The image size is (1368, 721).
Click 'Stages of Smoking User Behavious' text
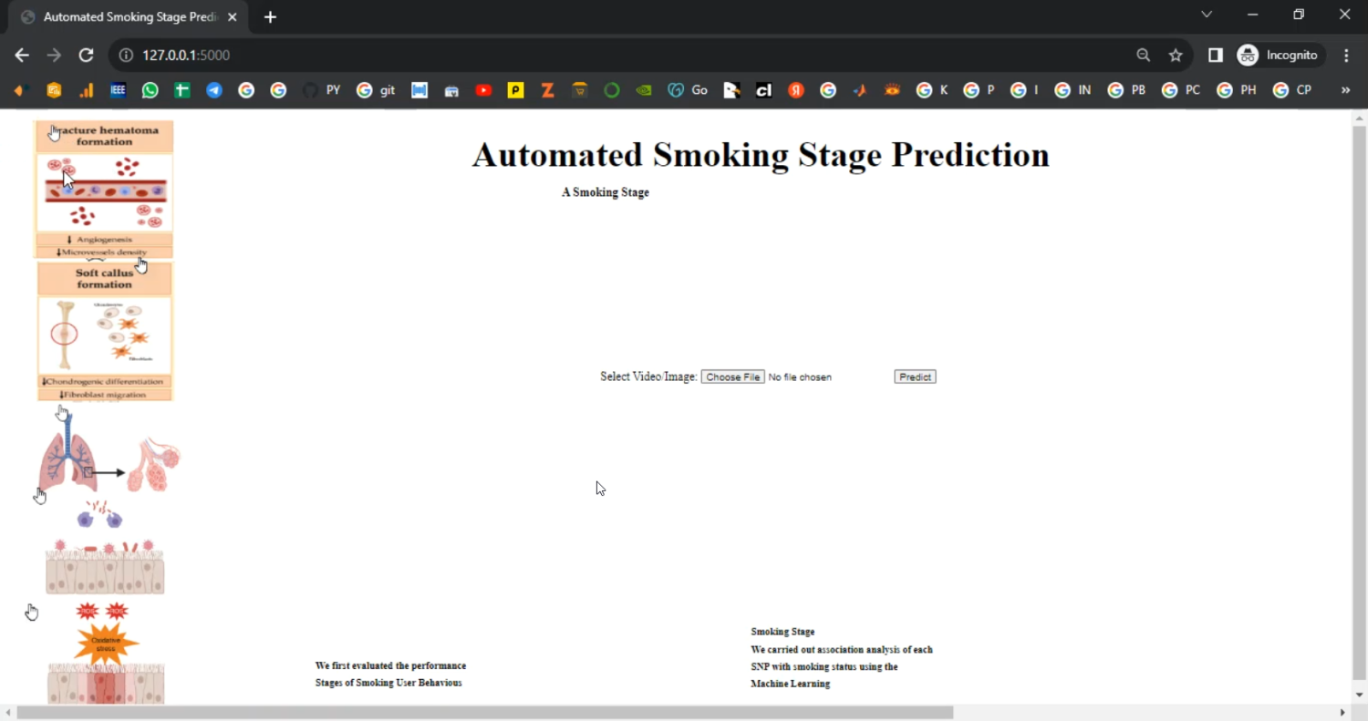389,683
